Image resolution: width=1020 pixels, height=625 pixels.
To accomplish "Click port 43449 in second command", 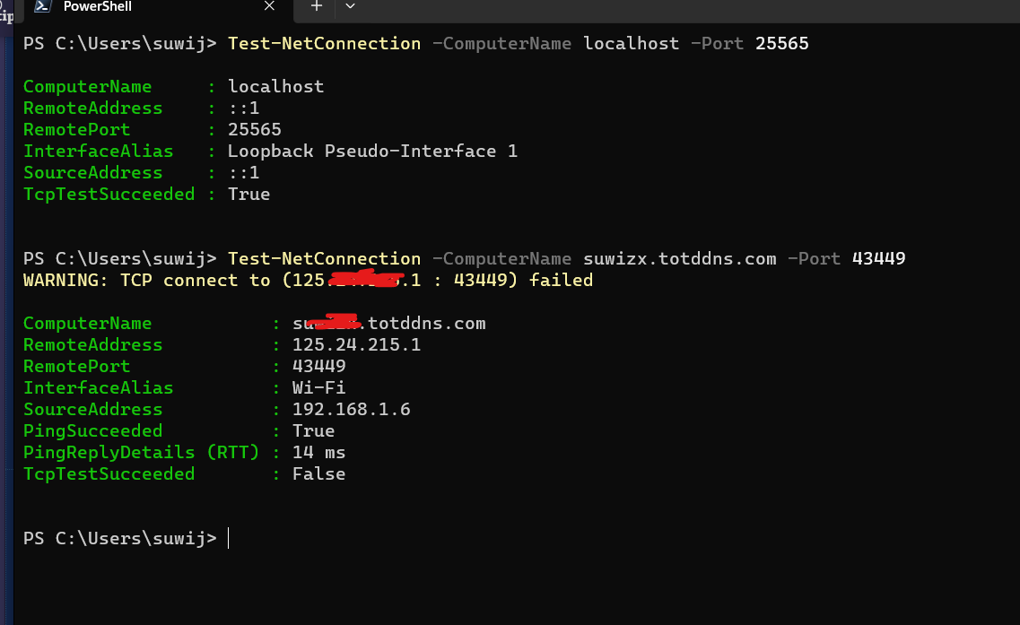I will (879, 259).
